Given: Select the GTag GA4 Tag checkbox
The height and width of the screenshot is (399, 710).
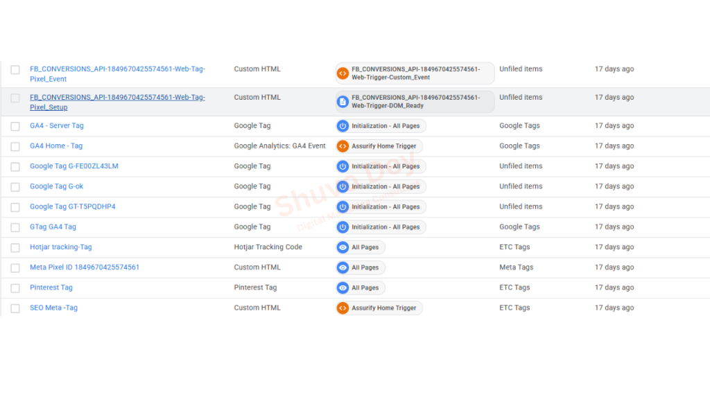Looking at the screenshot, I should coord(15,227).
